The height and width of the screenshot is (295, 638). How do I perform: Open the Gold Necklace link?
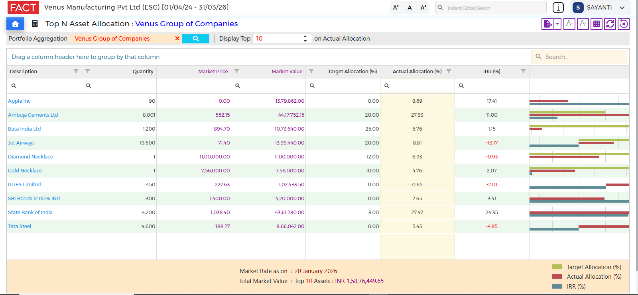click(x=25, y=171)
